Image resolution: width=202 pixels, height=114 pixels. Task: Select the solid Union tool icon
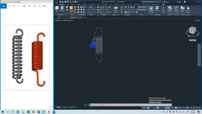pyautogui.click(x=78, y=7)
